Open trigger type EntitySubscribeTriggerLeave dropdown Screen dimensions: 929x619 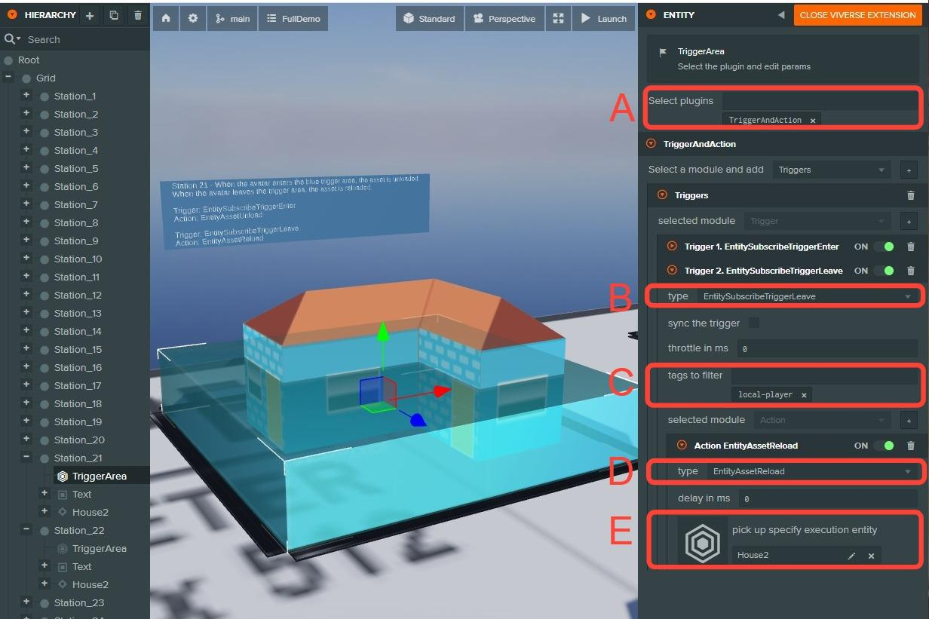(807, 296)
